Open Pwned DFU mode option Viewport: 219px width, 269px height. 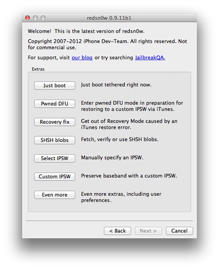click(x=55, y=104)
